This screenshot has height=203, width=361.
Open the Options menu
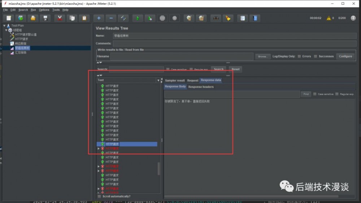coord(44,10)
